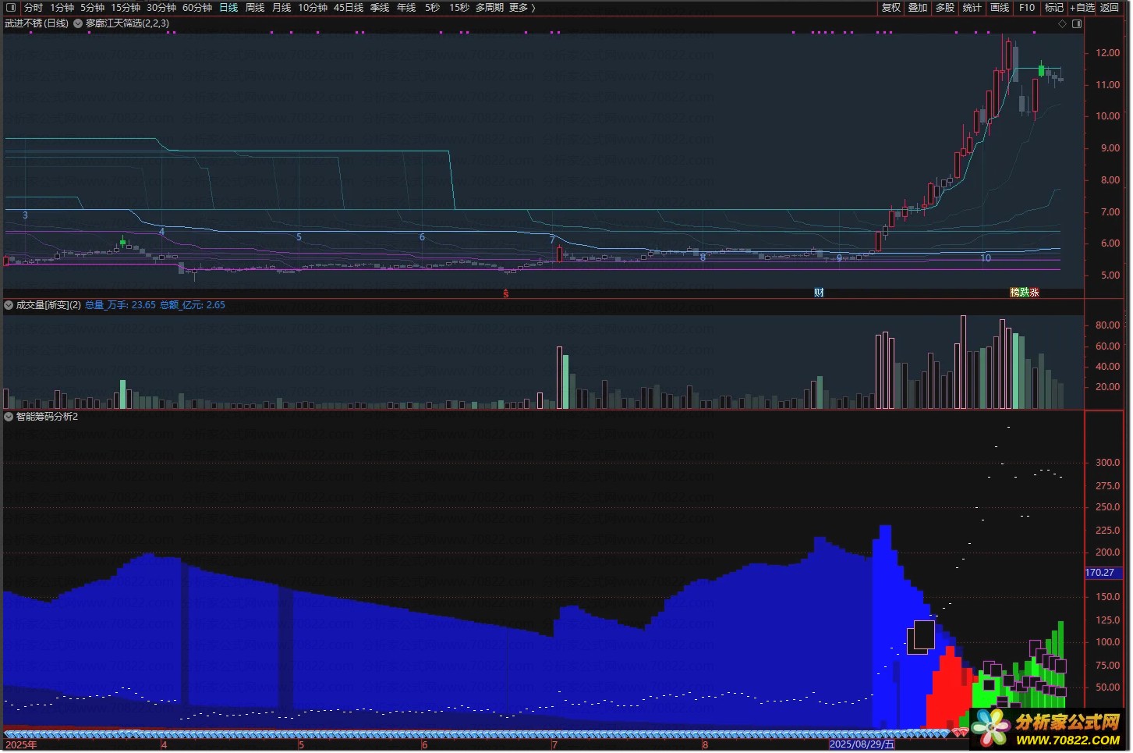
Task: Open the 成交量 indicator dropdown arrow
Action: [x=9, y=305]
